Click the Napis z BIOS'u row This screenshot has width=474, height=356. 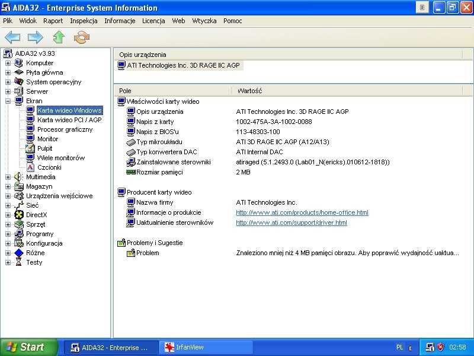click(293, 132)
